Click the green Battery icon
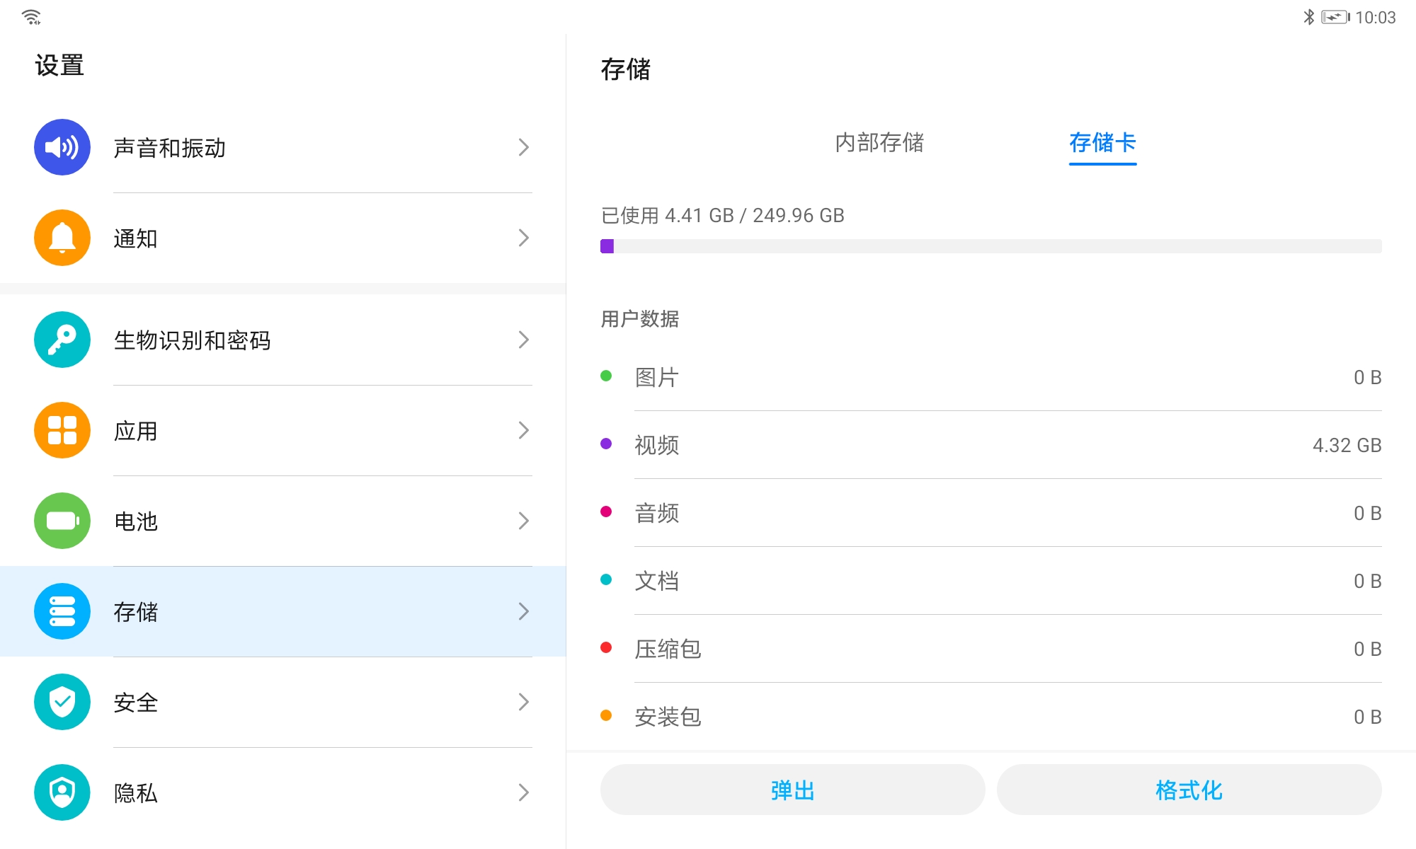Viewport: 1416px width, 849px height. 62,521
